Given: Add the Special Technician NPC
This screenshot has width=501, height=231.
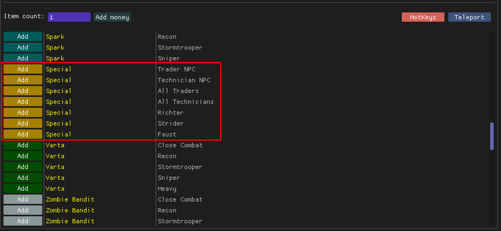Looking at the screenshot, I should click(23, 80).
